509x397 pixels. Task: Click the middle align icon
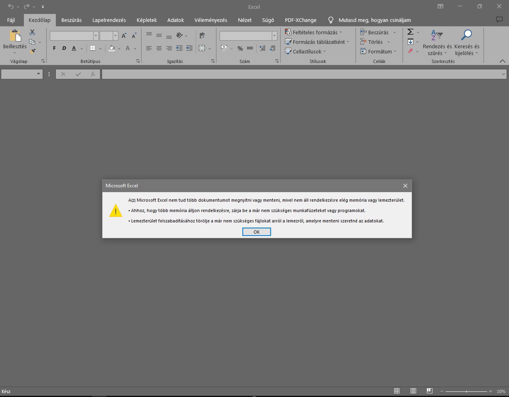point(159,35)
